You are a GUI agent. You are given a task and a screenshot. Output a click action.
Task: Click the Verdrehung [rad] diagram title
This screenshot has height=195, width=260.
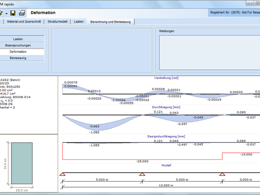[x=166, y=78]
